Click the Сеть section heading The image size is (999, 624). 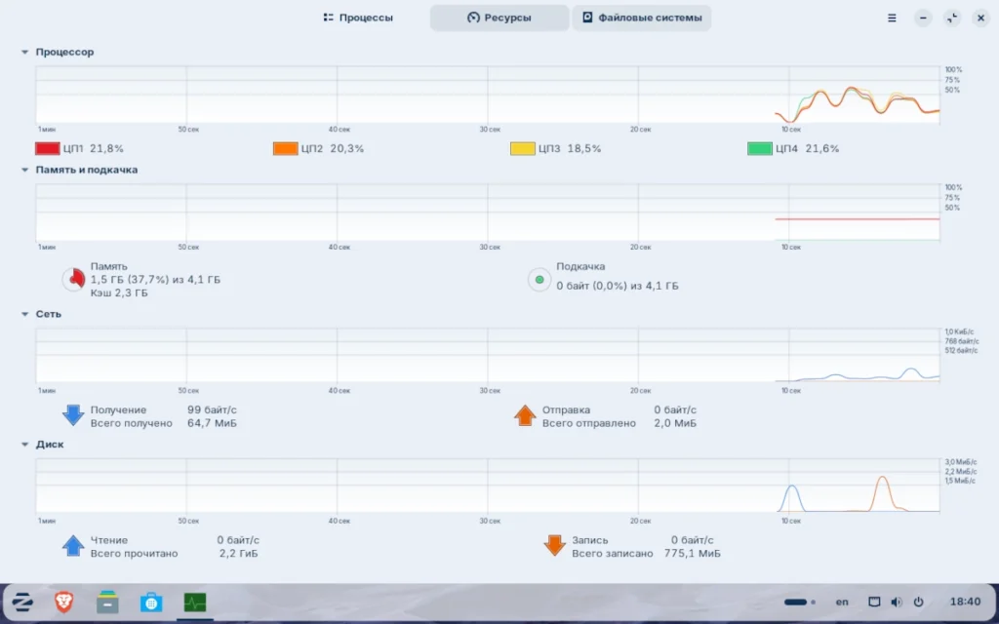[x=49, y=314]
